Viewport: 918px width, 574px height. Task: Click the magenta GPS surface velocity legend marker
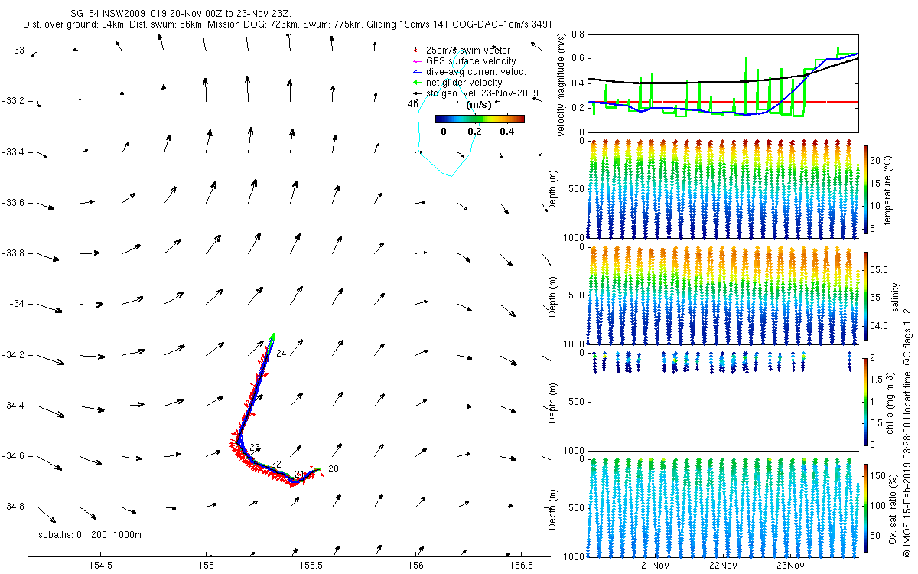click(418, 60)
